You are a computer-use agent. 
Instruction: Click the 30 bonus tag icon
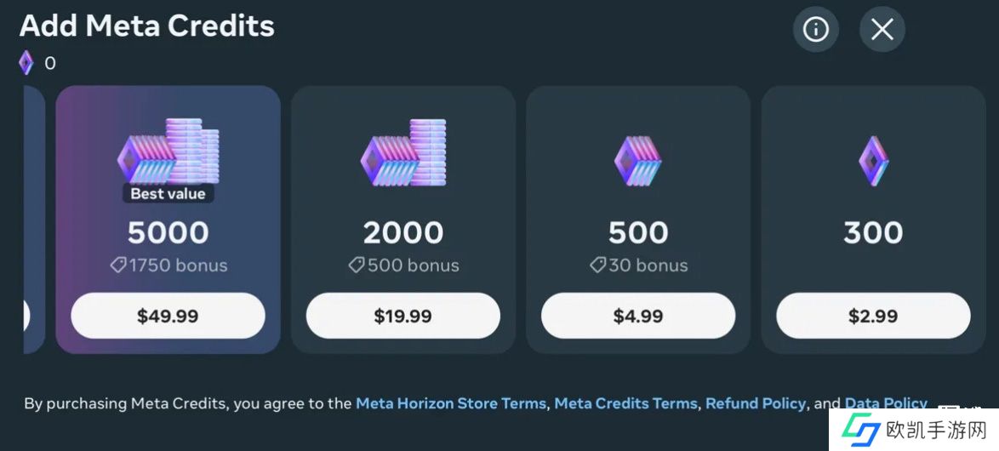(x=598, y=265)
